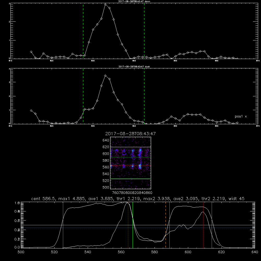Click the right green dashed line in the dawn plot
Viewport: 261px width, 261px height.
(x=144, y=31)
